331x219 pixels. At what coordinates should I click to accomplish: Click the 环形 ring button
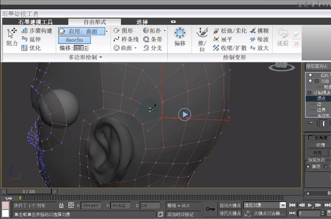click(318, 153)
